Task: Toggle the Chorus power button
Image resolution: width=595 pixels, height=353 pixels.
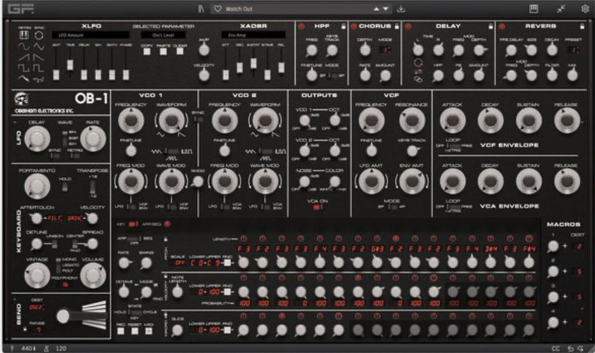Action: tap(354, 26)
